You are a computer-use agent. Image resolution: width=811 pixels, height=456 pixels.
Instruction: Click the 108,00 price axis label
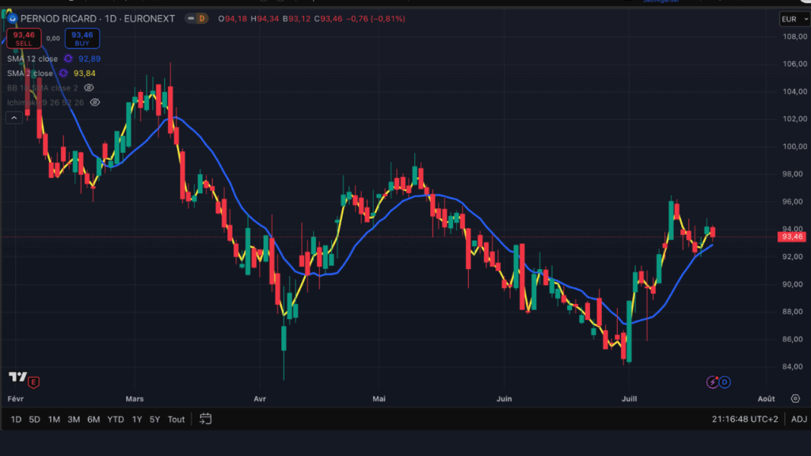[795, 36]
